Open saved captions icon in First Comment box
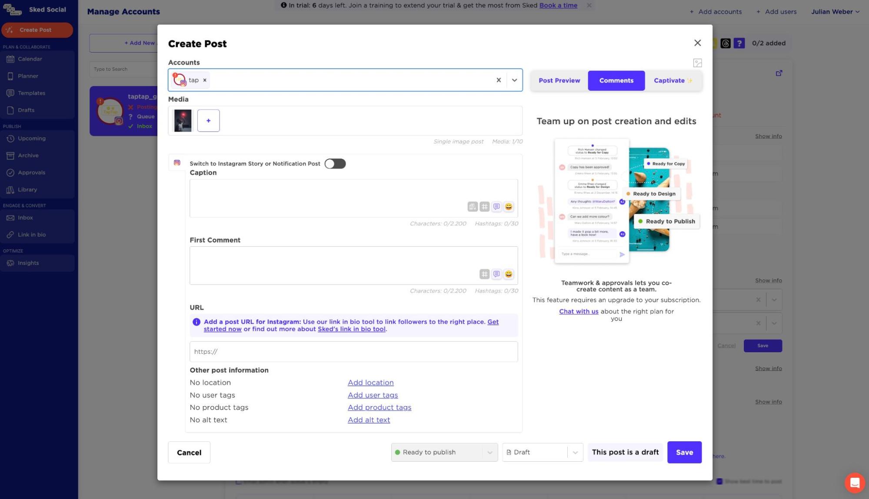Screen dimensions: 869x499 496,274
